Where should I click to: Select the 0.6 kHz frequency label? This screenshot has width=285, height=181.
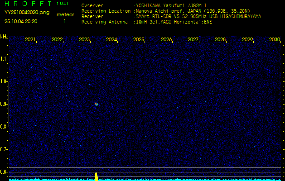tap(4, 172)
